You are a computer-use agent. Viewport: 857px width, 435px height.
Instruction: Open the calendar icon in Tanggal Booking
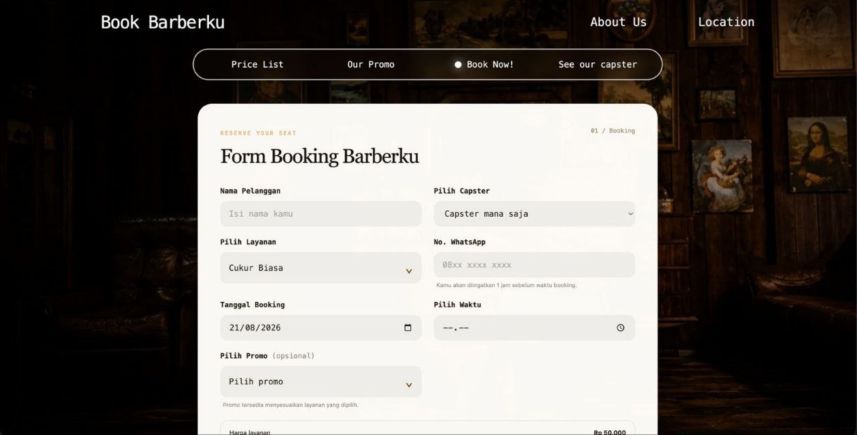click(x=408, y=327)
